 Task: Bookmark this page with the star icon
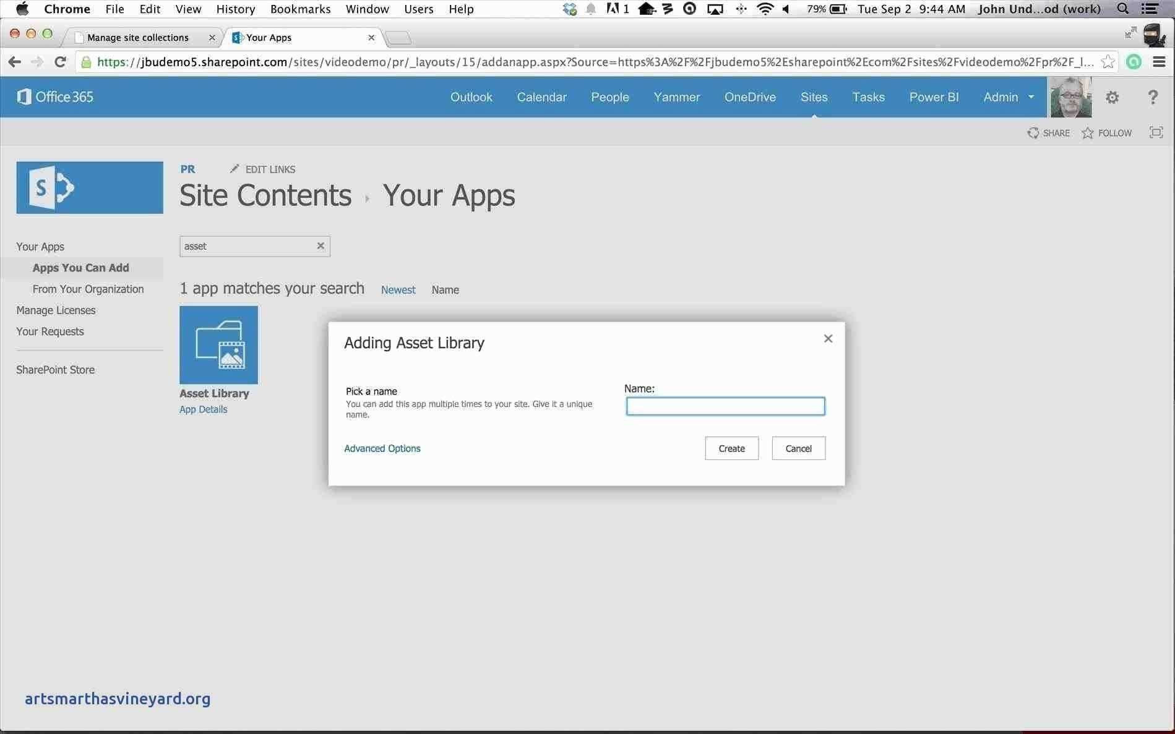pos(1108,62)
